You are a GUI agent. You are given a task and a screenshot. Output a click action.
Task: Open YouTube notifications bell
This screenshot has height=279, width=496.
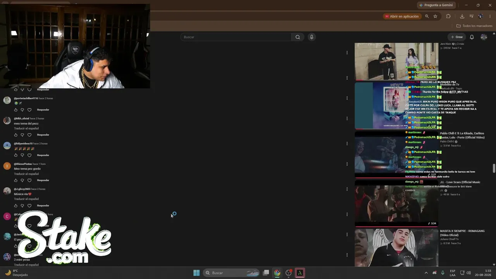coord(472,37)
